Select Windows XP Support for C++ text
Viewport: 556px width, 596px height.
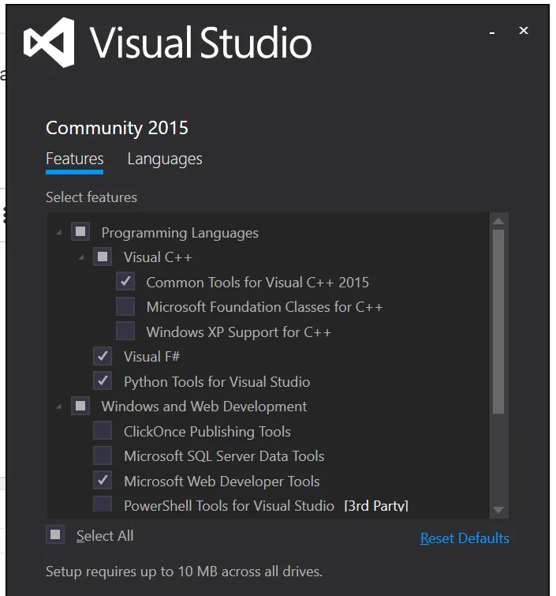pyautogui.click(x=238, y=332)
